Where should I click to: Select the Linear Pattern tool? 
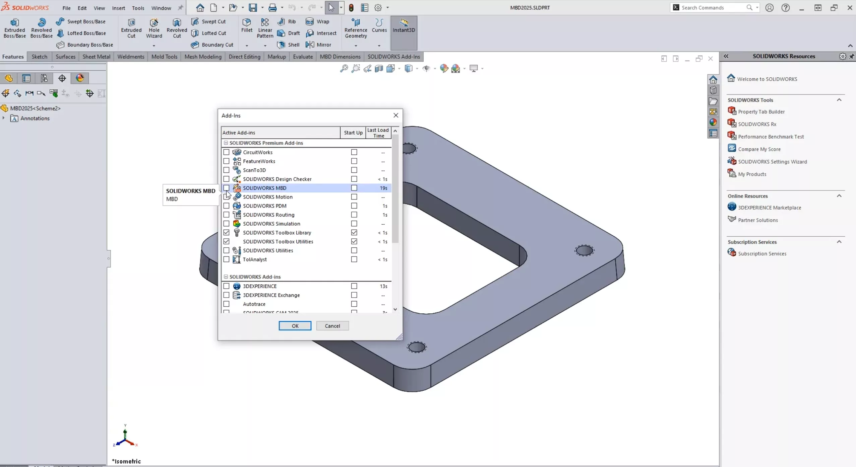[265, 28]
